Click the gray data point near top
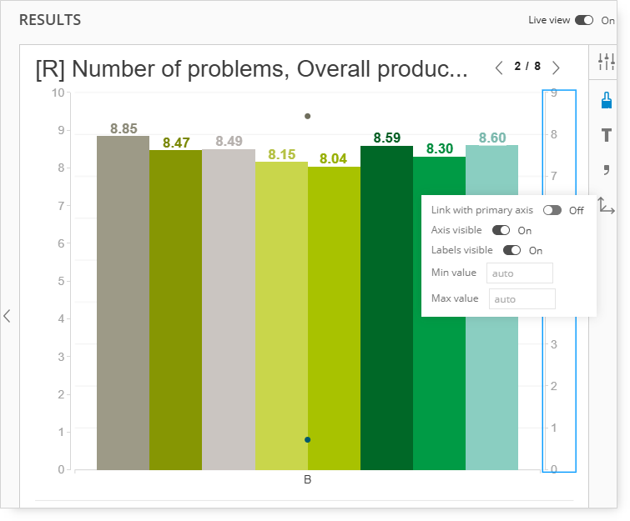 (x=307, y=117)
